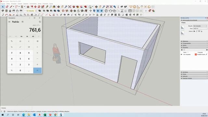
Task: Expand the Instrutor panel
Action: (x=194, y=76)
